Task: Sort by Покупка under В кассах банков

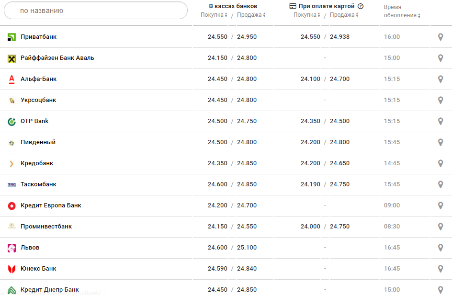Action: click(x=214, y=15)
